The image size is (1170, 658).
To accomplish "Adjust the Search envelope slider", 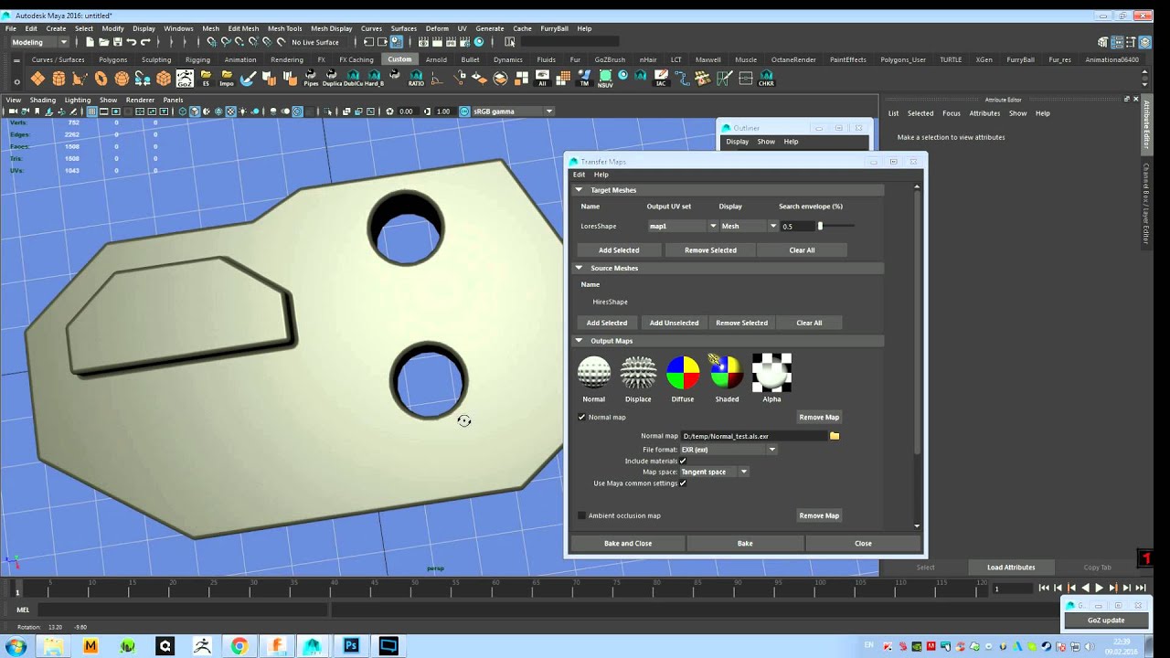I will [820, 226].
